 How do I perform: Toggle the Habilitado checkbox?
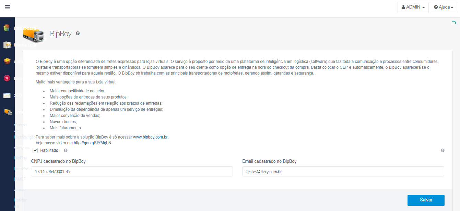(x=35, y=150)
